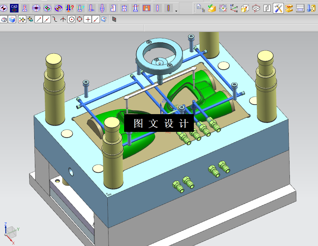Select the Workpiece cube icon

245,9
